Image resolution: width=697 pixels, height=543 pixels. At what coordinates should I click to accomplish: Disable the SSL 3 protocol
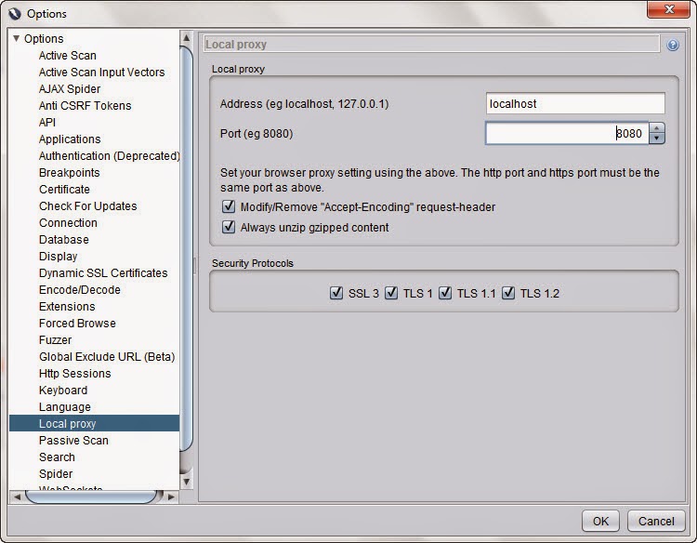(x=336, y=293)
